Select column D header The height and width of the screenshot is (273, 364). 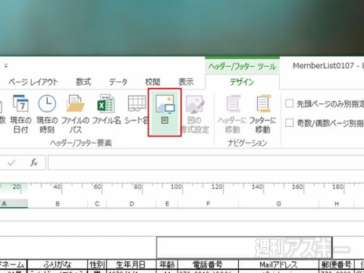[132, 203]
